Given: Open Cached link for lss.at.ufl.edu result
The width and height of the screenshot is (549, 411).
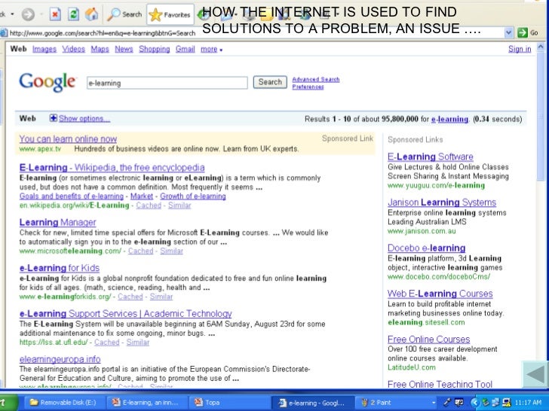Looking at the screenshot, I should pyautogui.click(x=107, y=342).
